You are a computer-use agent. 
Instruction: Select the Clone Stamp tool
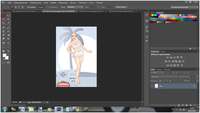click(3, 31)
